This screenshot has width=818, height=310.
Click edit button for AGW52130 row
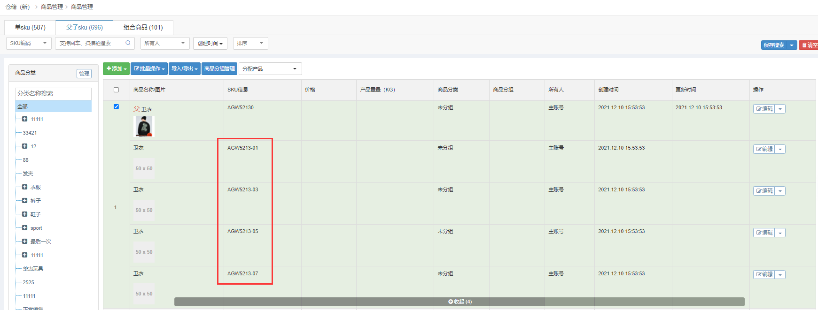764,109
